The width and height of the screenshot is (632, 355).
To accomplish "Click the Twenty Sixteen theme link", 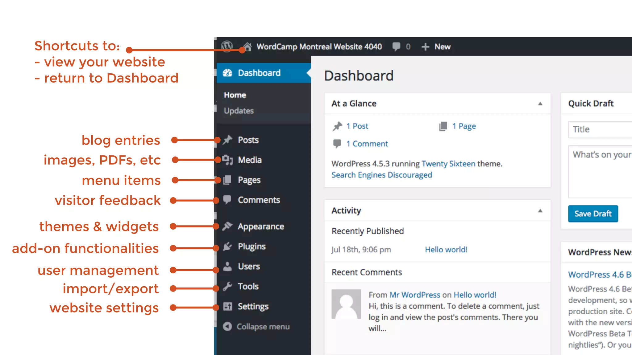I will 448,164.
